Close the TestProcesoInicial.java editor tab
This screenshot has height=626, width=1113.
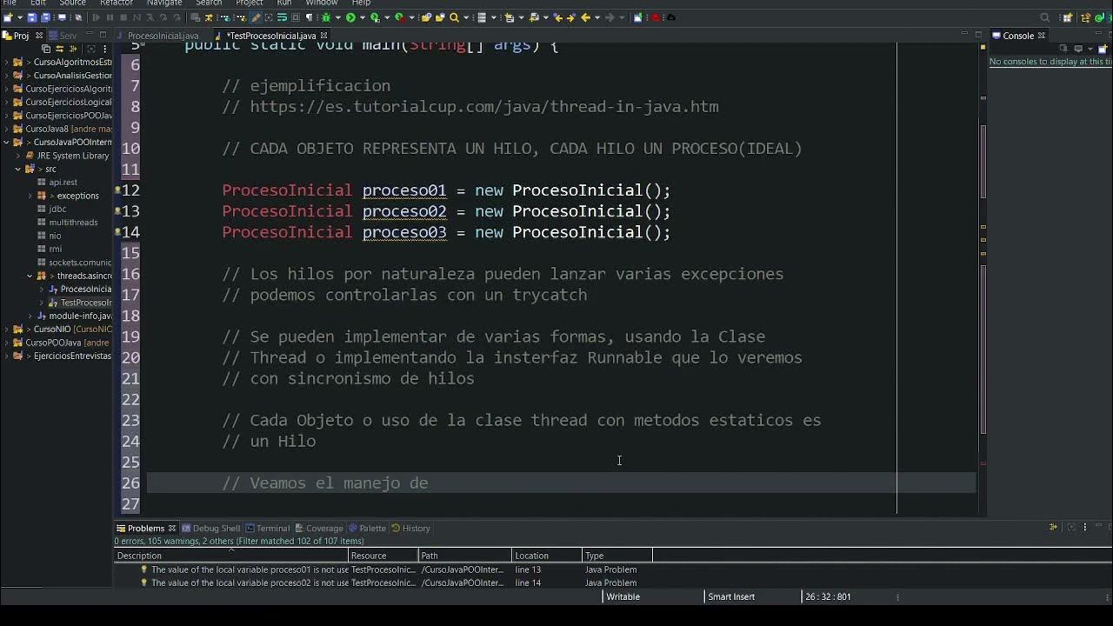323,36
